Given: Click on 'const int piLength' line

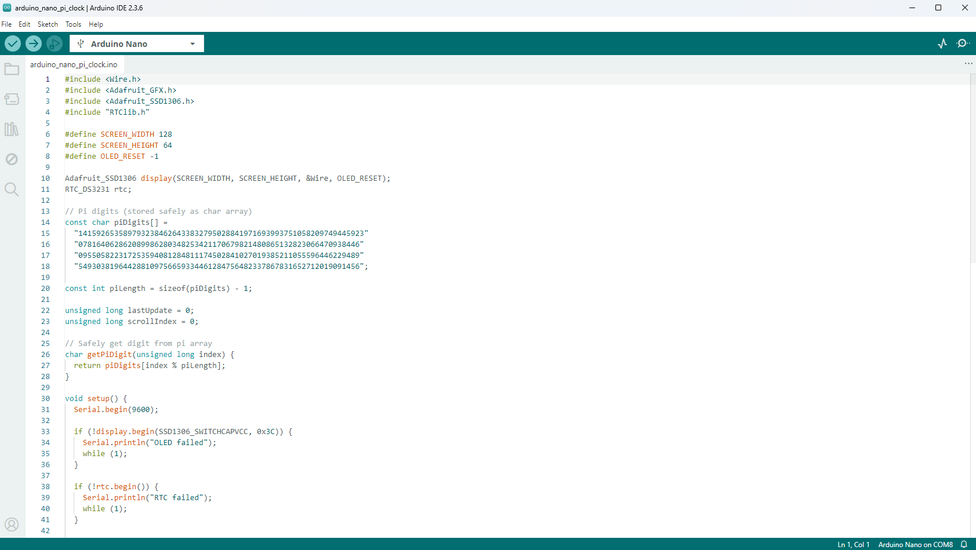Looking at the screenshot, I should pos(158,289).
